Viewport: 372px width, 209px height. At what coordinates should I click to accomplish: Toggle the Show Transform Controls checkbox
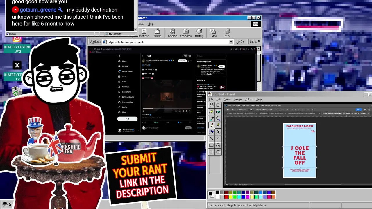coord(257,109)
